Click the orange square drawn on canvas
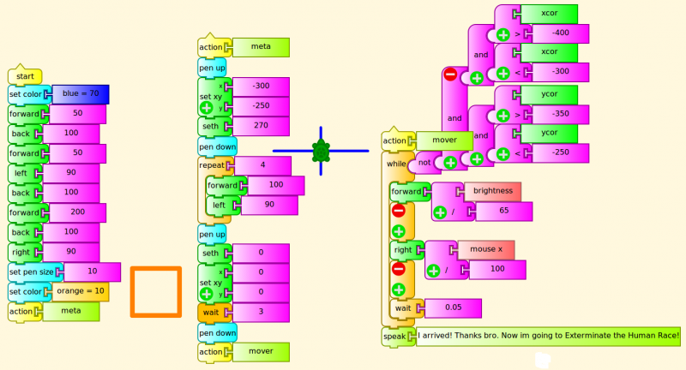 point(156,292)
